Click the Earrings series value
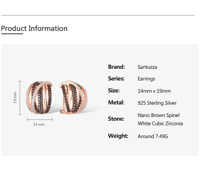Screen dimensions: 200x170 pyautogui.click(x=146, y=79)
